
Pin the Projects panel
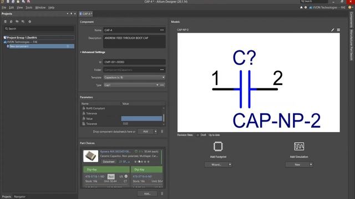click(x=72, y=14)
